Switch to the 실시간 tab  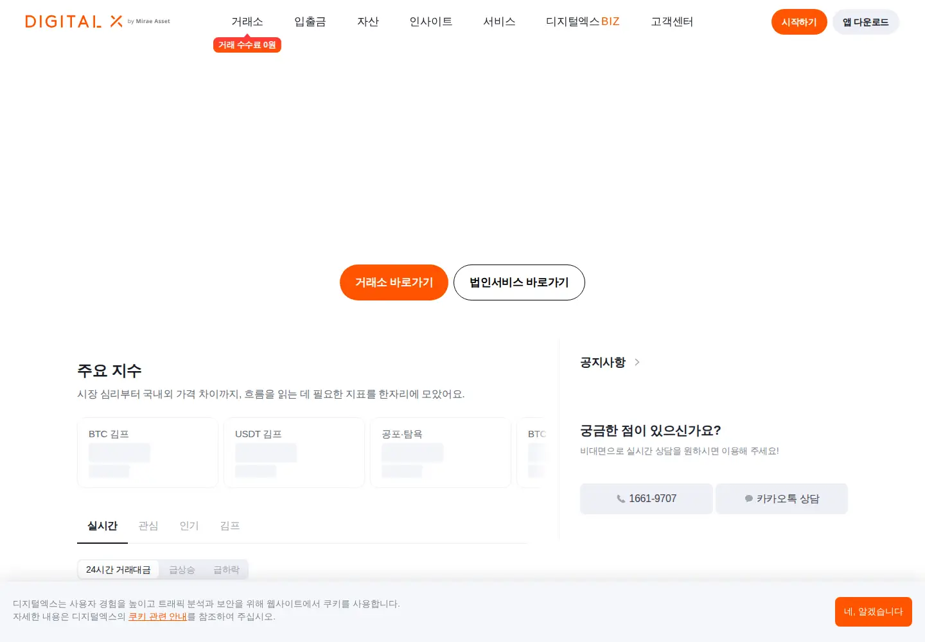(x=102, y=526)
